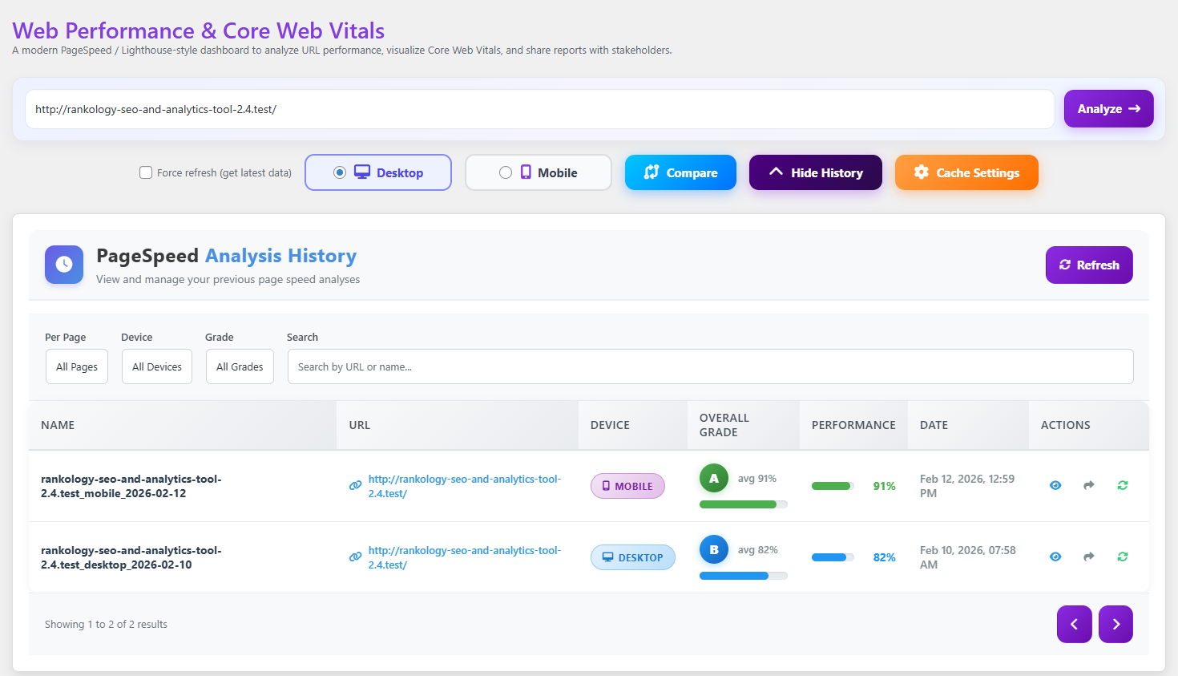Click the green re-analyze icon for mobile row
Screen dimensions: 1178x676
1123,485
